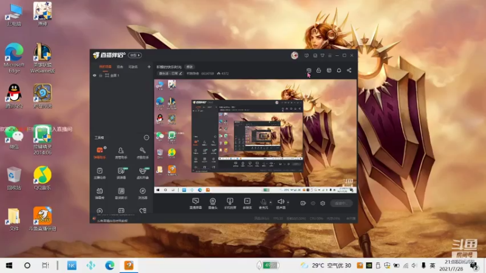486x273 pixels.
Task: Switch to the first orange scene tab
Action: tap(105, 67)
